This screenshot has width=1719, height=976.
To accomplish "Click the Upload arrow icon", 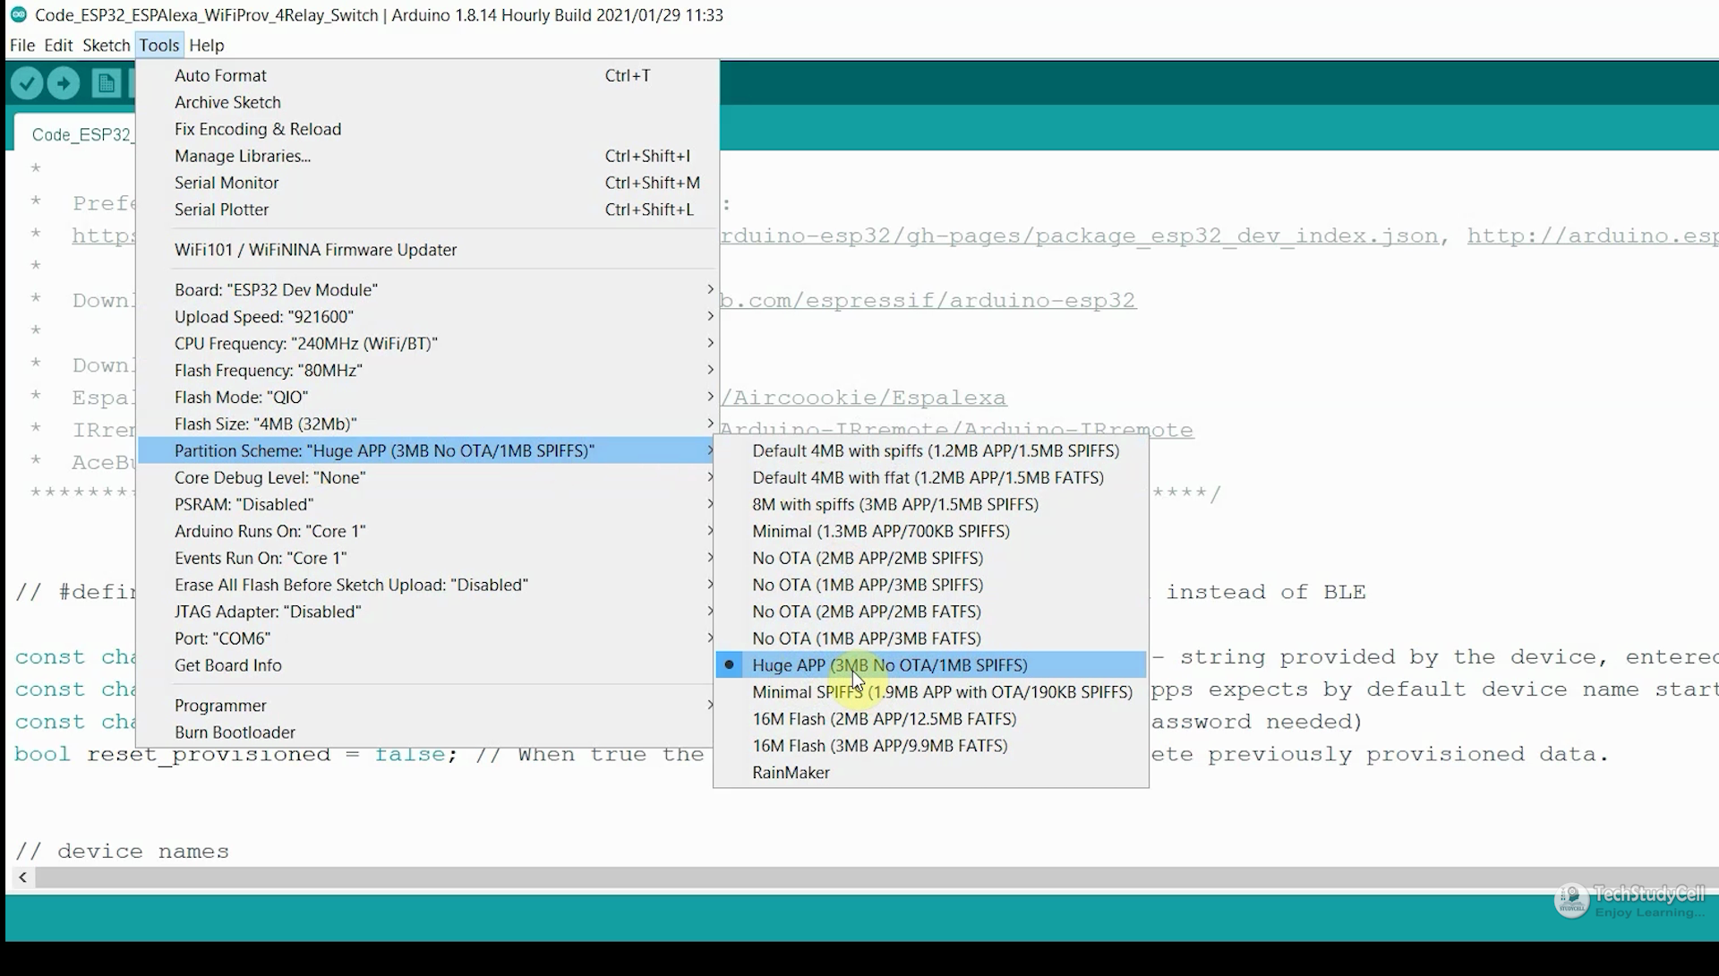I will click(x=63, y=82).
